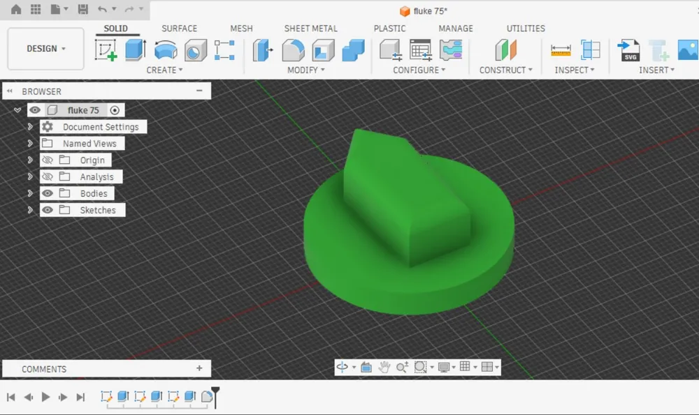The height and width of the screenshot is (415, 699).
Task: Click the Insert Canvas image icon
Action: [688, 50]
